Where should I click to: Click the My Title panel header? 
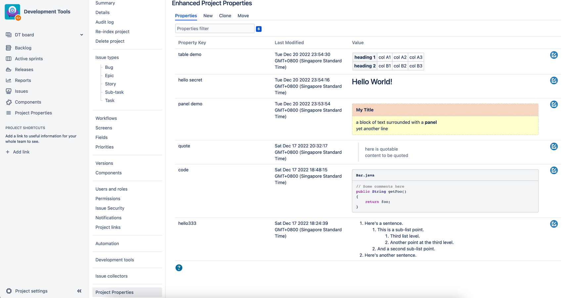coord(445,110)
